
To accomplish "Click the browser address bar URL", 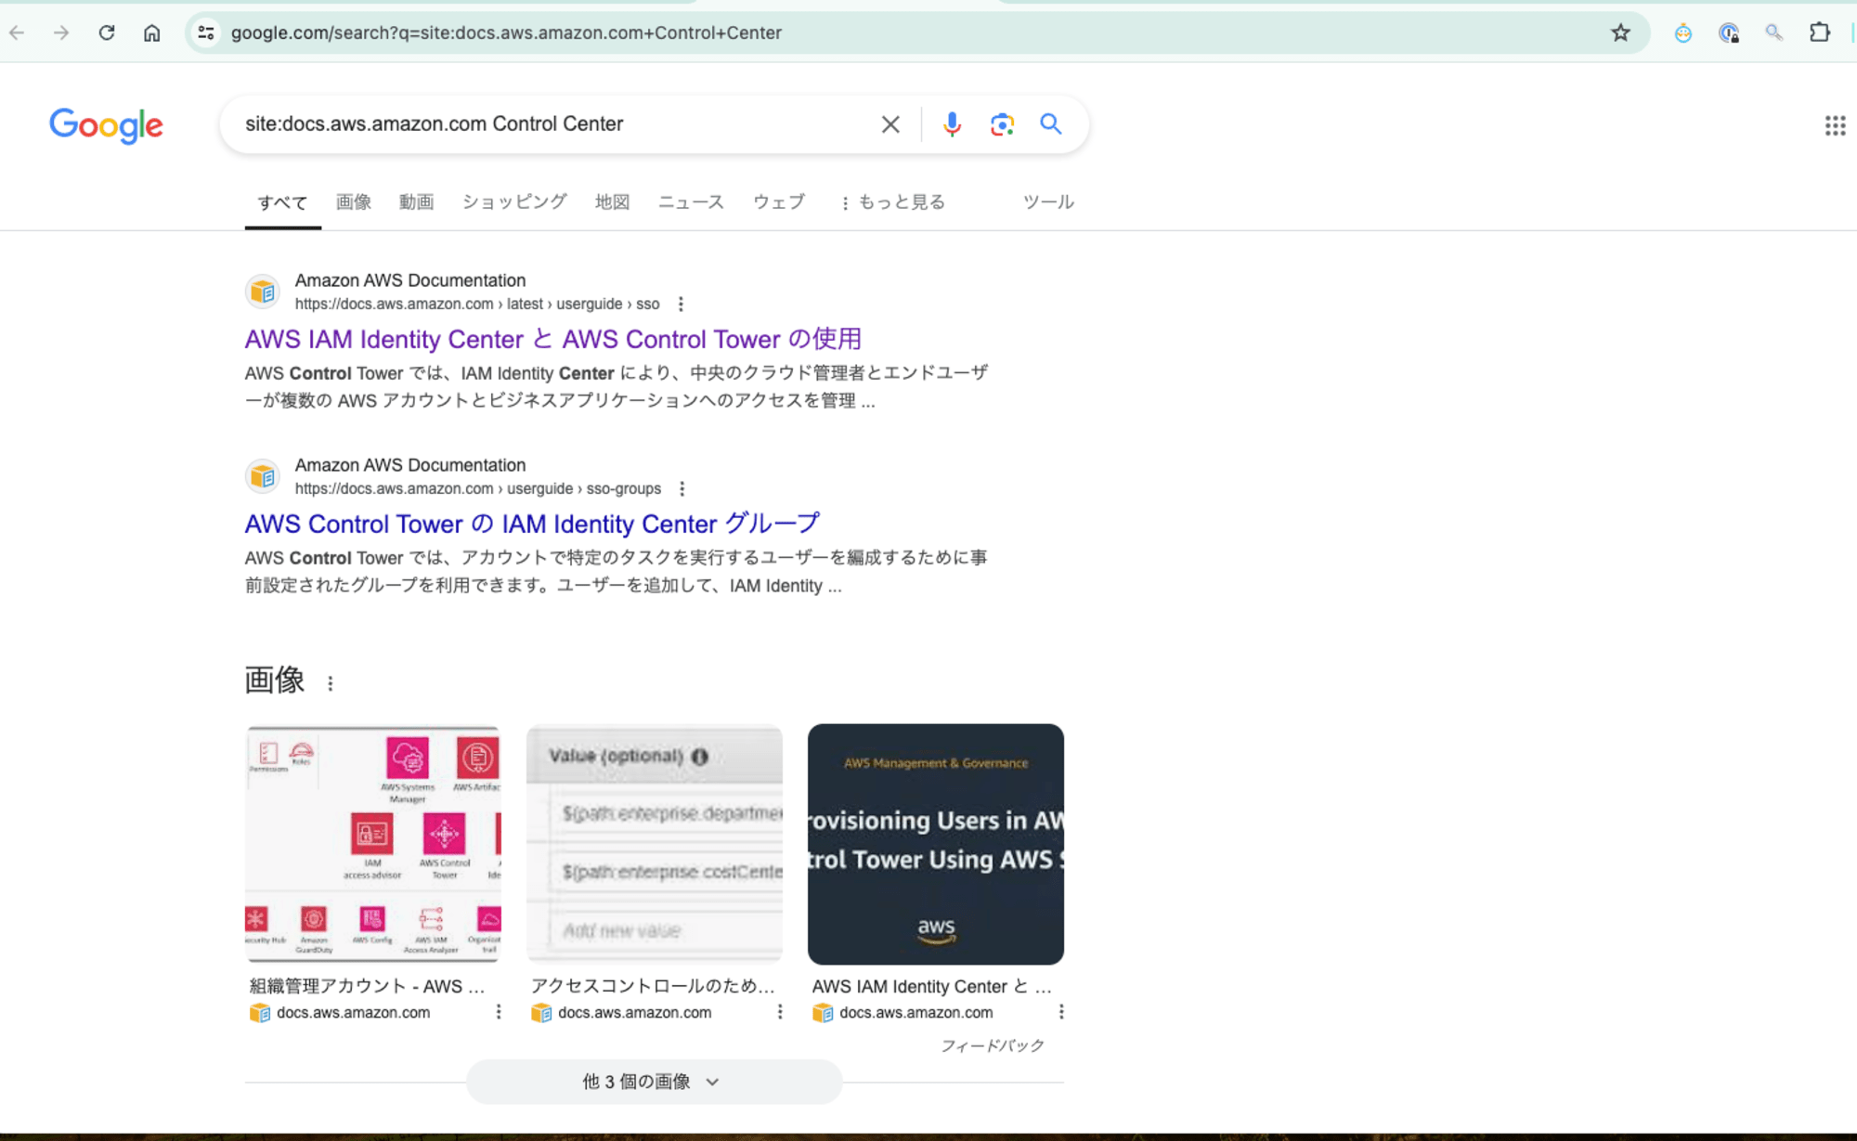I will pyautogui.click(x=506, y=33).
